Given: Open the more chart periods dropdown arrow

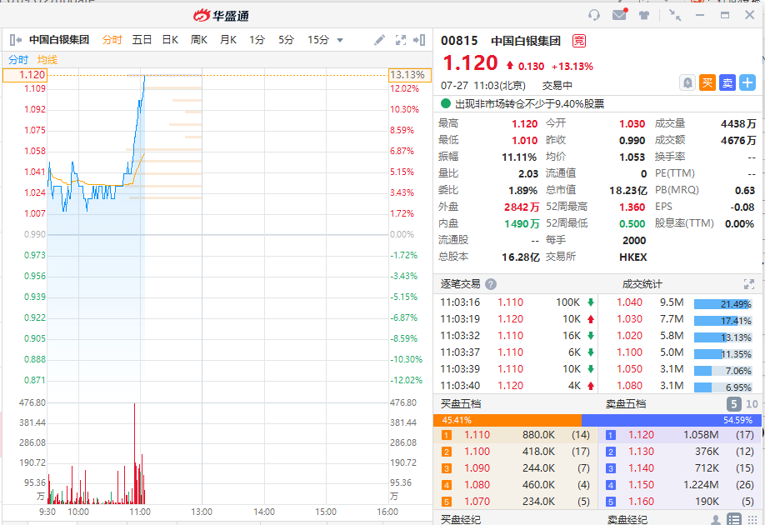Looking at the screenshot, I should click(x=340, y=40).
